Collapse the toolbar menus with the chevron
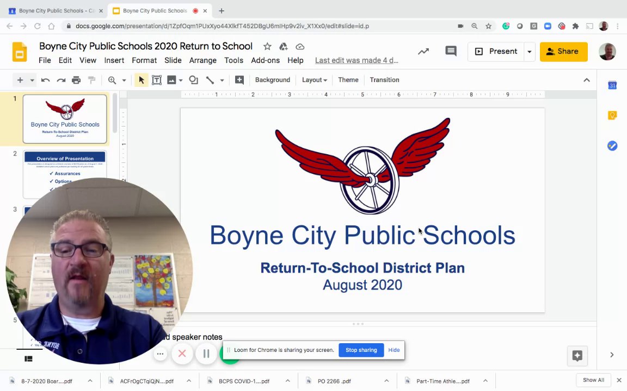 click(587, 80)
